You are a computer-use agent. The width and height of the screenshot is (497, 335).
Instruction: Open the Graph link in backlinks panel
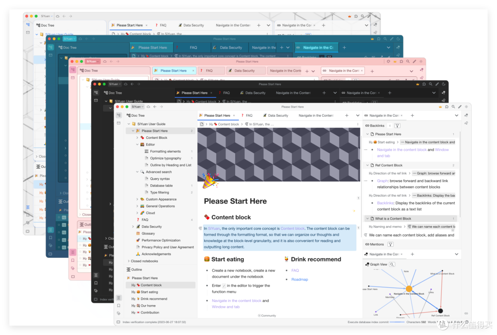pyautogui.click(x=382, y=181)
